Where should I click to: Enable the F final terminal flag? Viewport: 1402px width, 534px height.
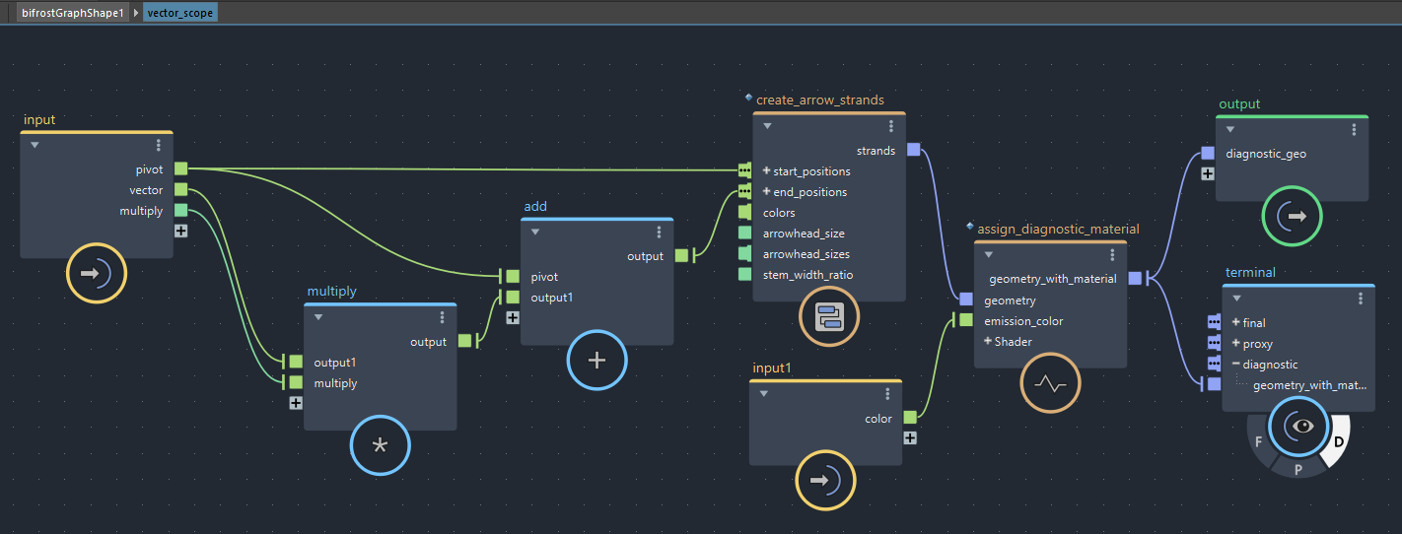[1259, 440]
